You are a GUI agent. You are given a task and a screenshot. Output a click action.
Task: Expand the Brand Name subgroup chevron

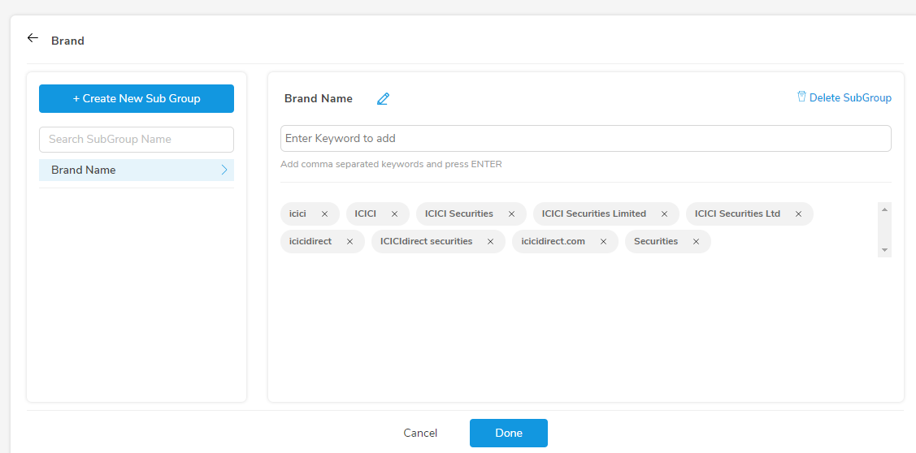click(x=224, y=170)
